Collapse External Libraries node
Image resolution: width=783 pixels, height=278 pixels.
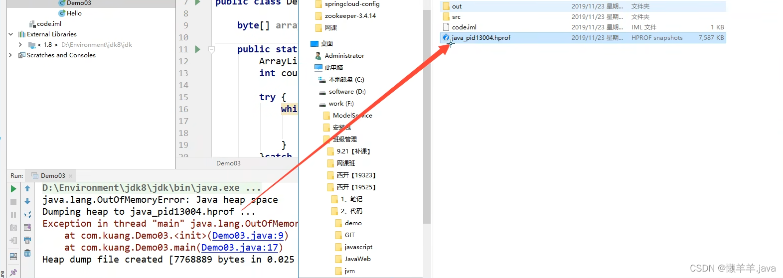click(x=11, y=34)
